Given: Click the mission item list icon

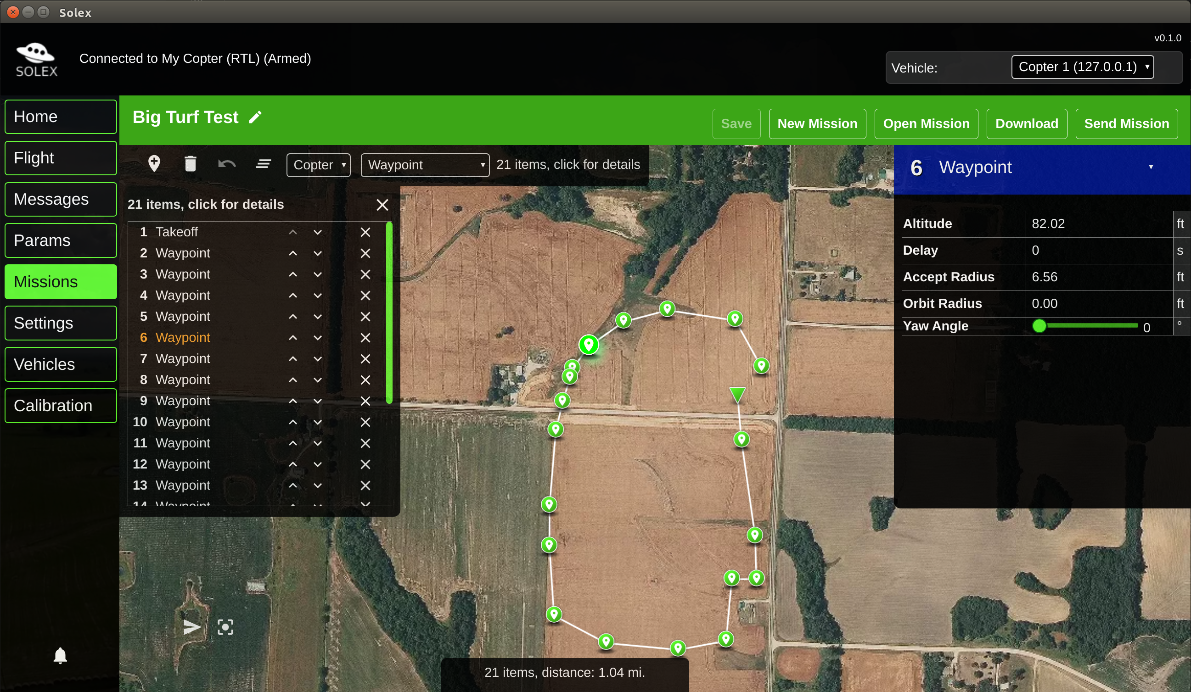Looking at the screenshot, I should point(263,164).
